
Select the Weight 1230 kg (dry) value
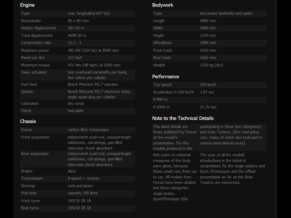click(211, 65)
